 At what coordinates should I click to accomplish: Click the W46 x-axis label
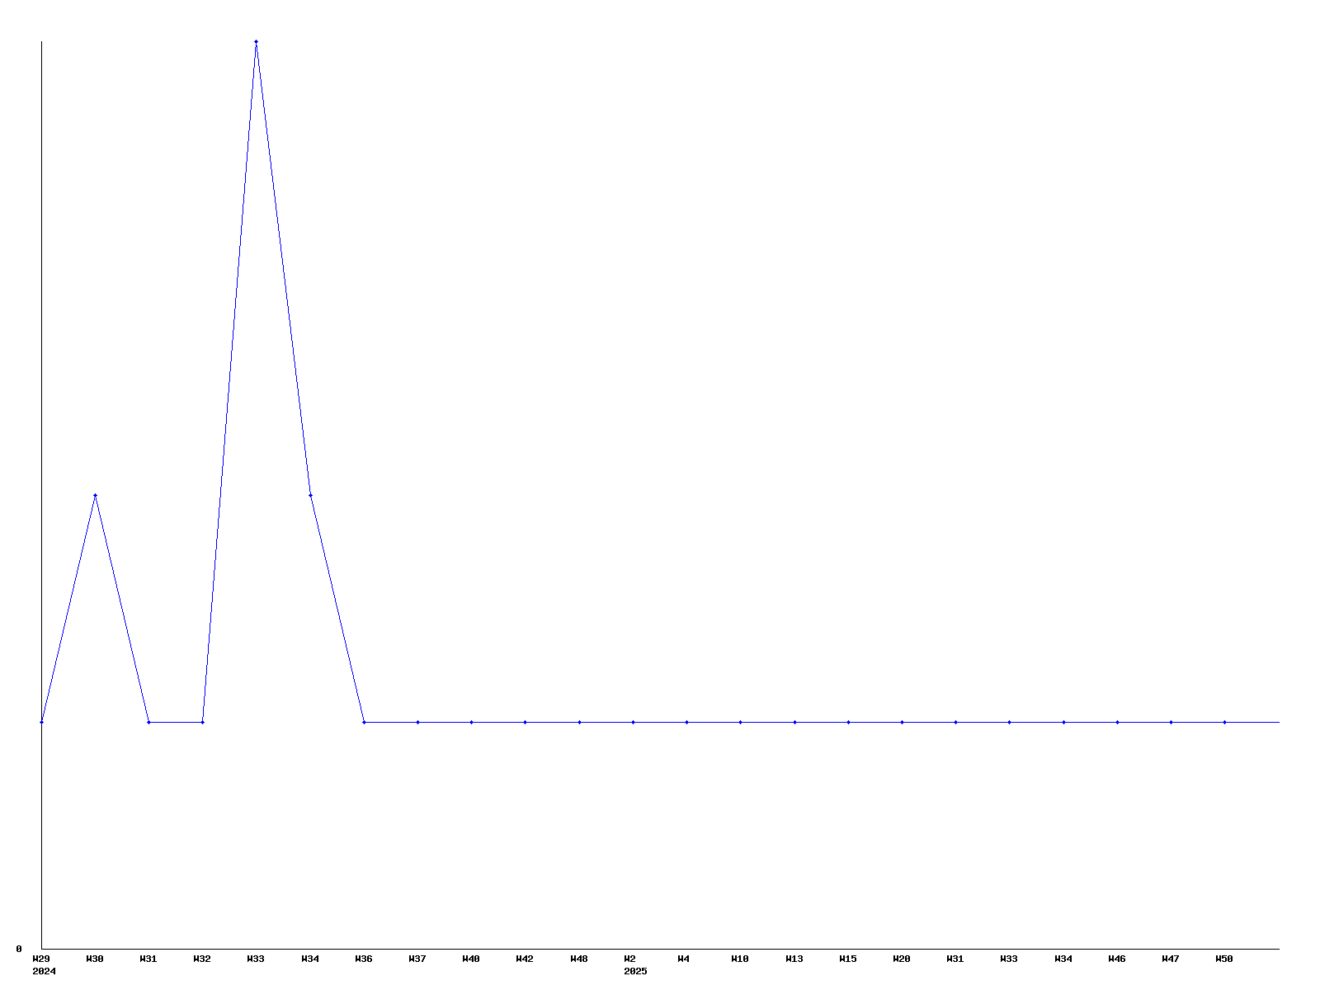1117,959
